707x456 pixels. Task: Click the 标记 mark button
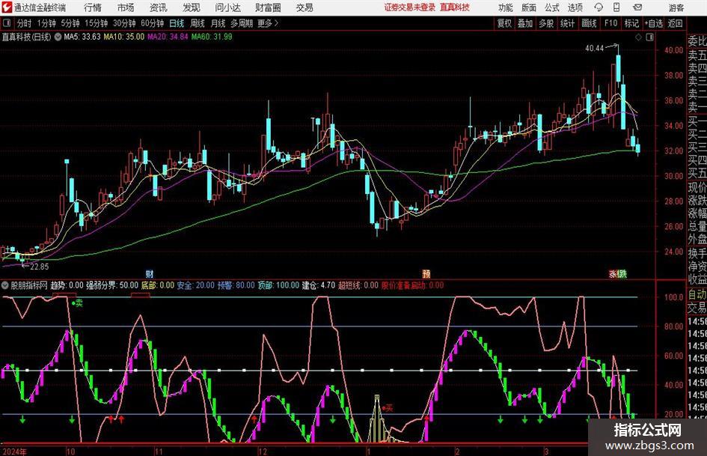pyautogui.click(x=631, y=23)
